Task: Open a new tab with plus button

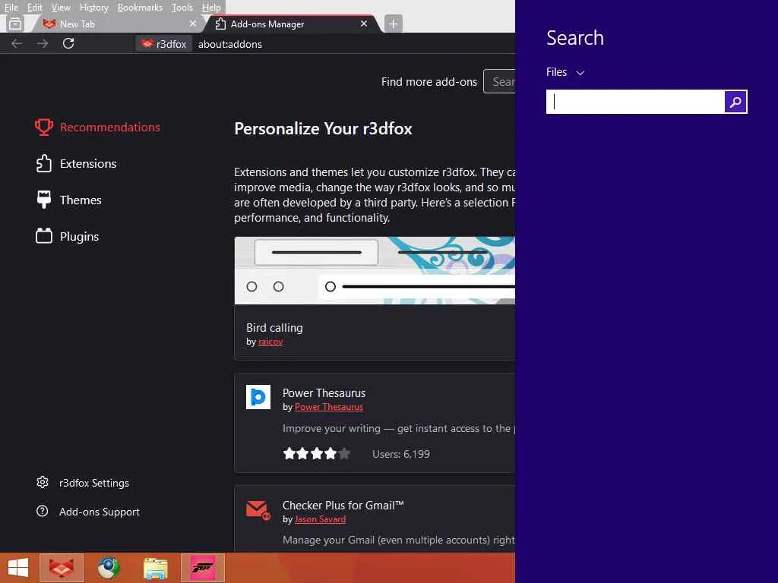Action: pos(393,24)
